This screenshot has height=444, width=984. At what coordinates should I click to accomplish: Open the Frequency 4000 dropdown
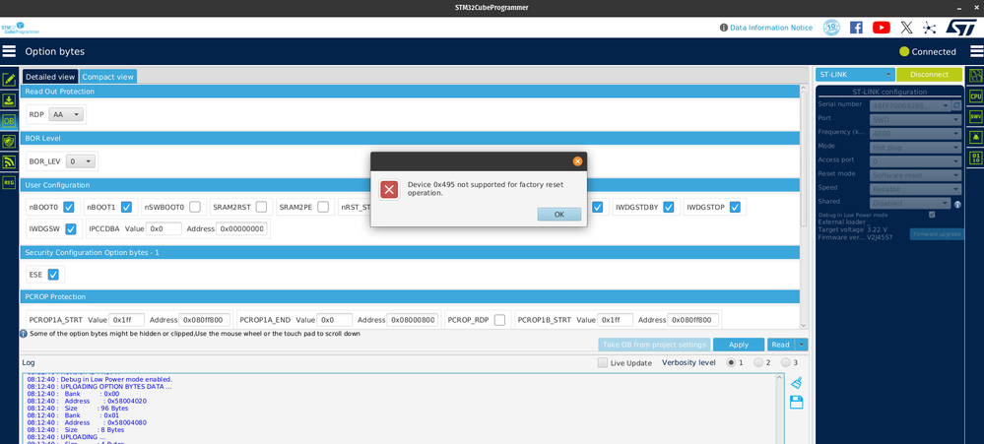coord(915,133)
